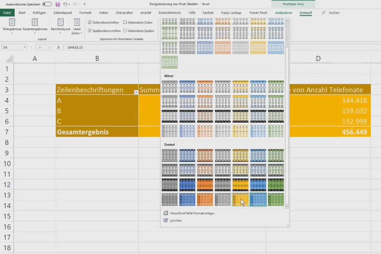
Task: Open the Einfügen ribbon tab
Action: pos(39,13)
